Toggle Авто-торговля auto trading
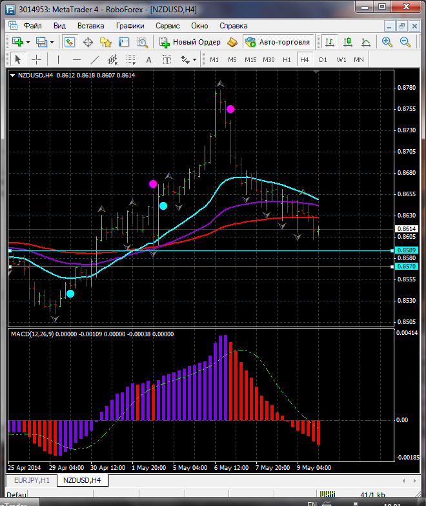Screen dimensions: 426x506 (278, 42)
